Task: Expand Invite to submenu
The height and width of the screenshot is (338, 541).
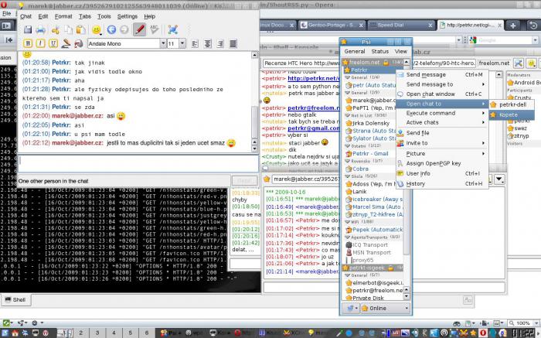Action: 441,143
